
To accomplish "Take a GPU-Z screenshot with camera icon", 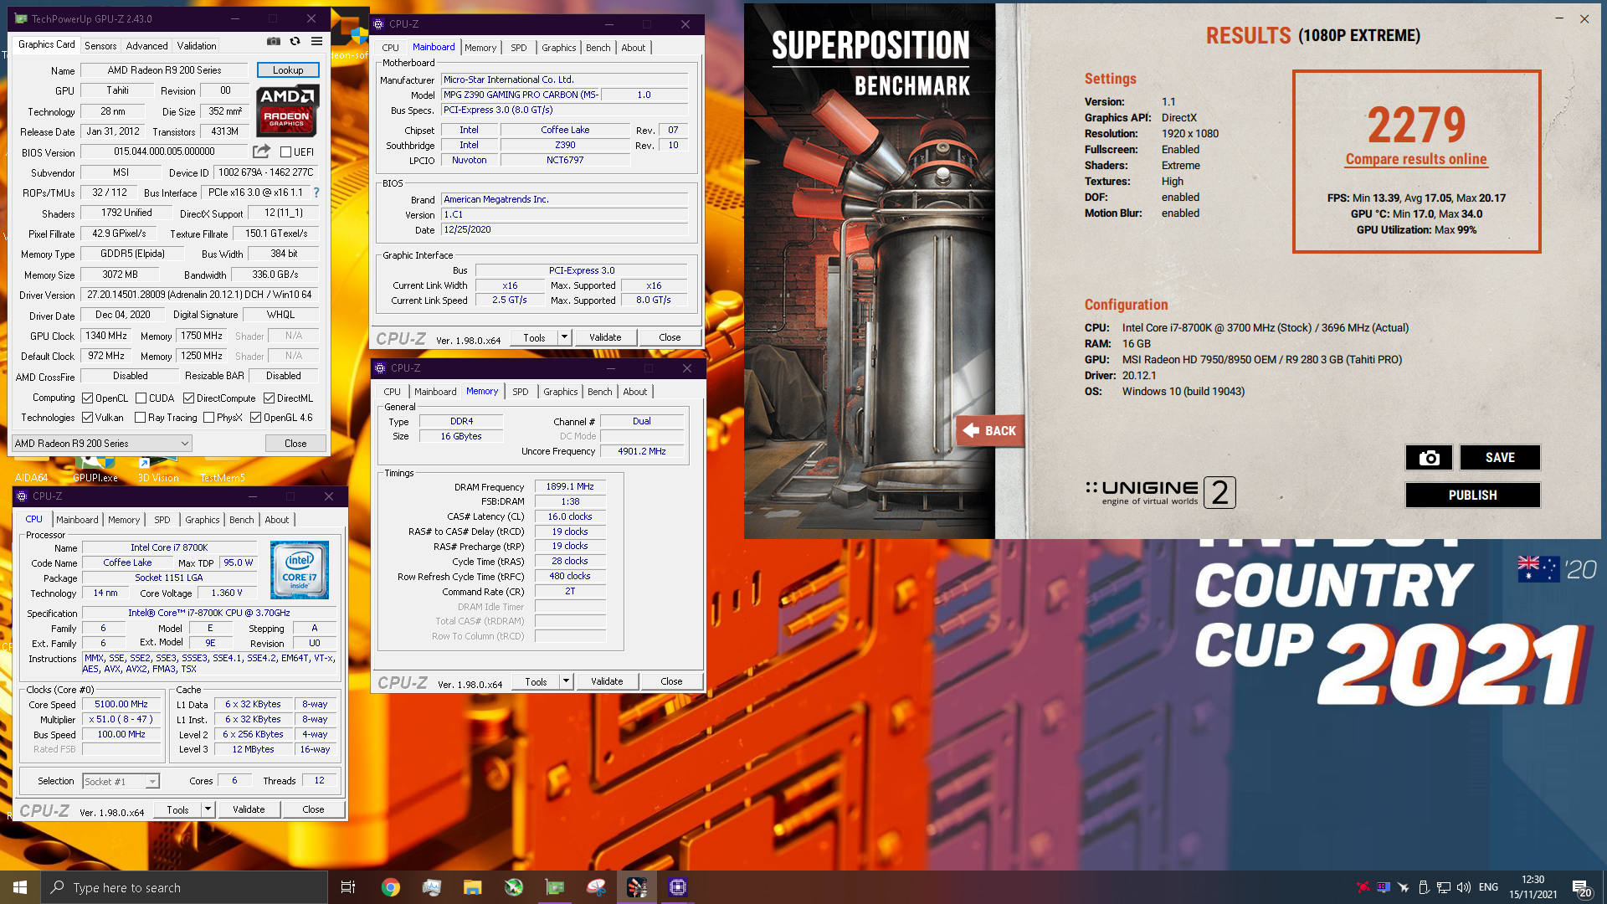I will pos(274,41).
